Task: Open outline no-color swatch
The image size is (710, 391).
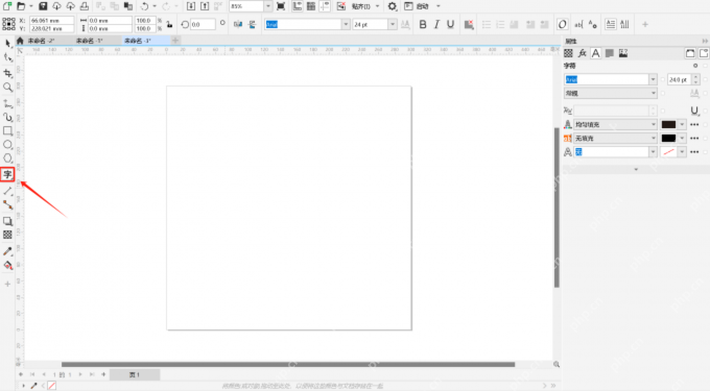Action: point(669,152)
